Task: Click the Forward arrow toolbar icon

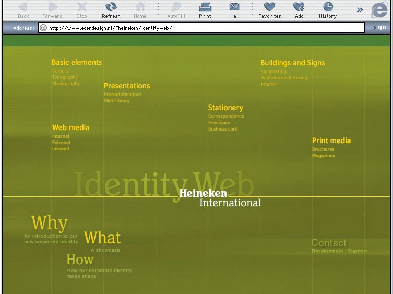Action: [x=52, y=7]
